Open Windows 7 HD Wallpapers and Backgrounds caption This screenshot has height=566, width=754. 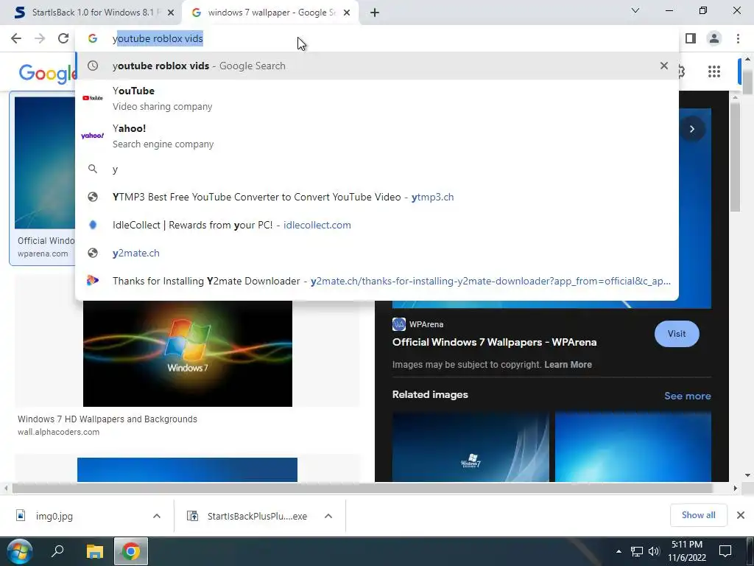(x=108, y=419)
